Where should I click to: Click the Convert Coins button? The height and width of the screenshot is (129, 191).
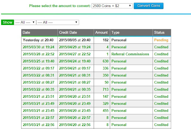[x=149, y=6]
